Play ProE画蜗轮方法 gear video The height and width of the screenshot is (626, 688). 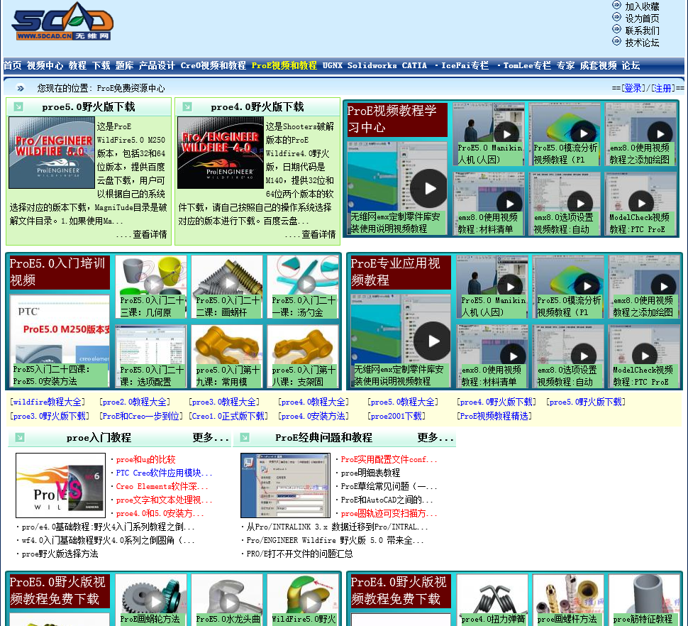(x=155, y=603)
